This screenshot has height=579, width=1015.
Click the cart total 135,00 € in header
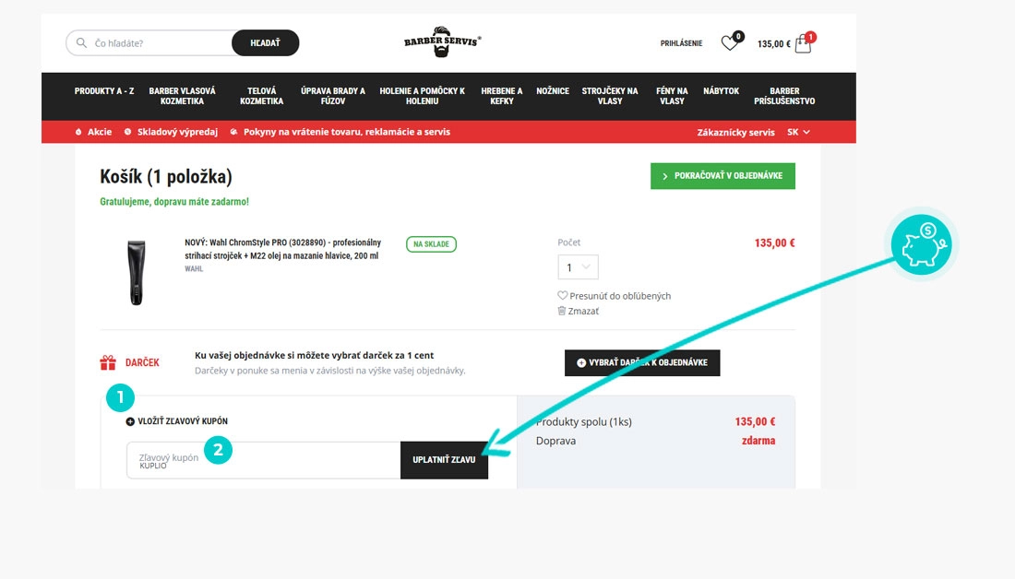click(x=773, y=44)
